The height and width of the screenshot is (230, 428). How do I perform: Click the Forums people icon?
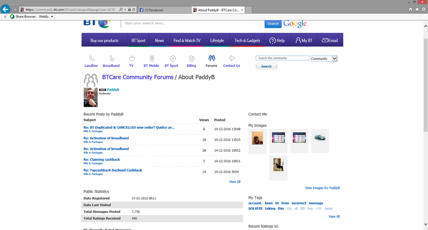point(212,58)
